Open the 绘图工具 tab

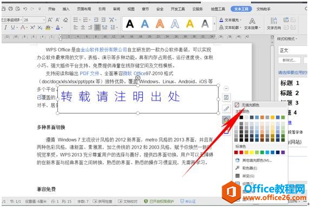218,9
